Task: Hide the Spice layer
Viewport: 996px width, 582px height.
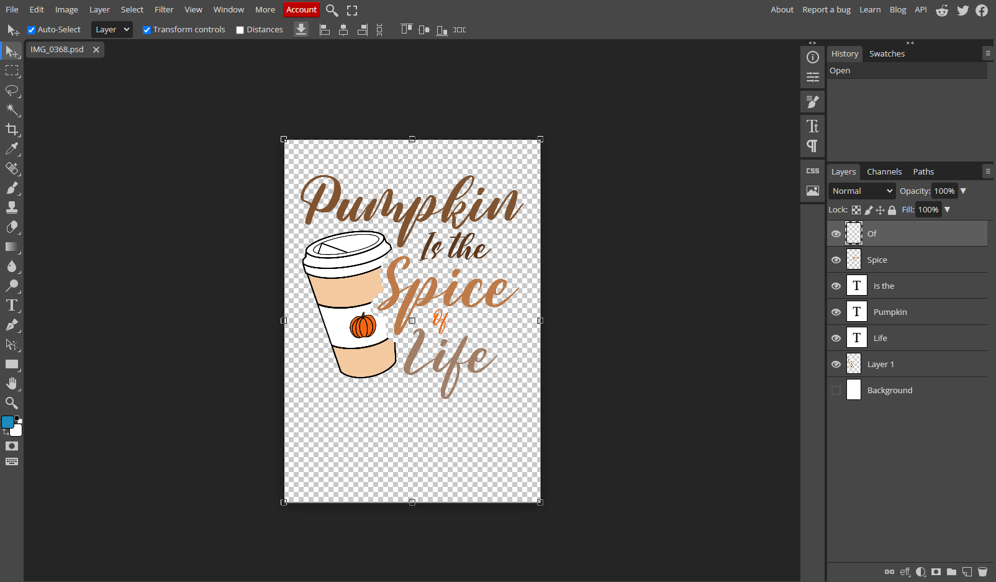Action: [x=836, y=259]
